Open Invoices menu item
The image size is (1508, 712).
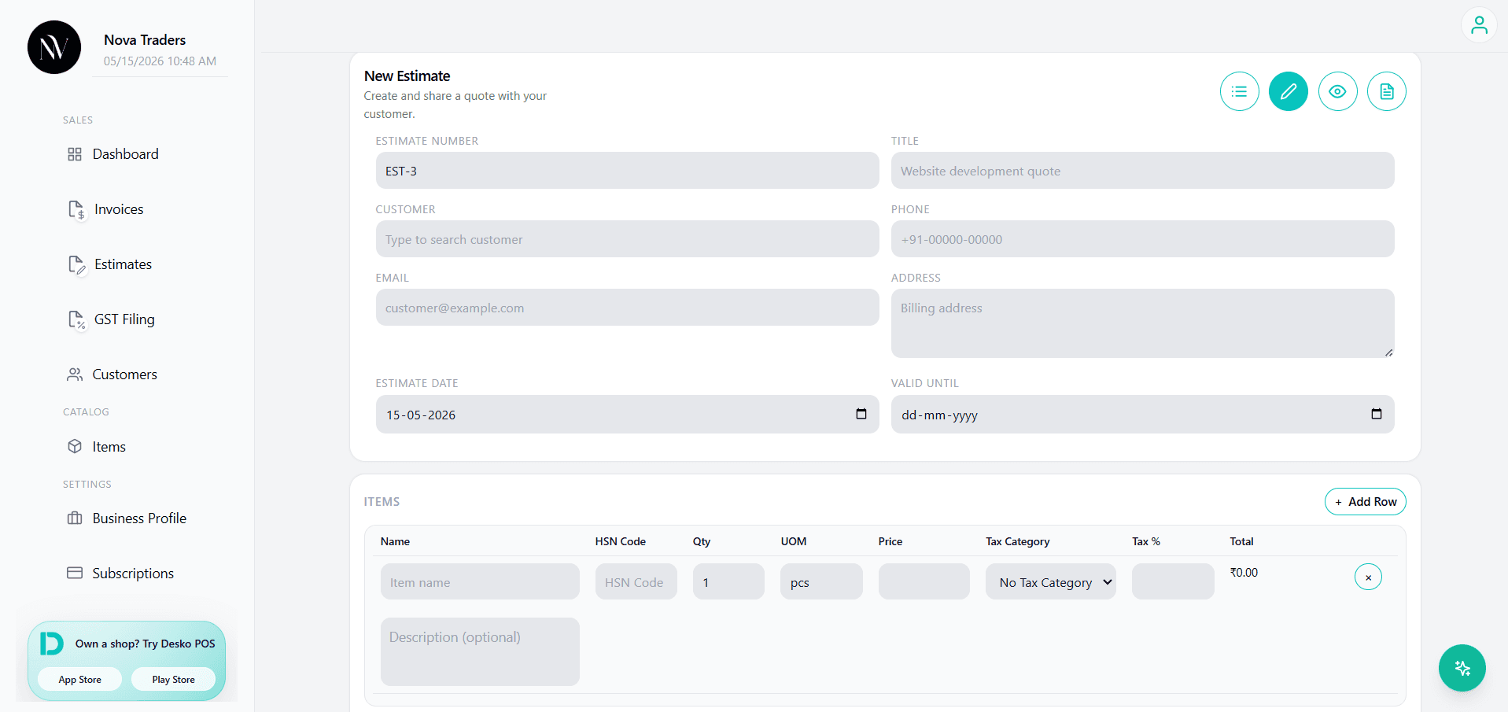(119, 209)
